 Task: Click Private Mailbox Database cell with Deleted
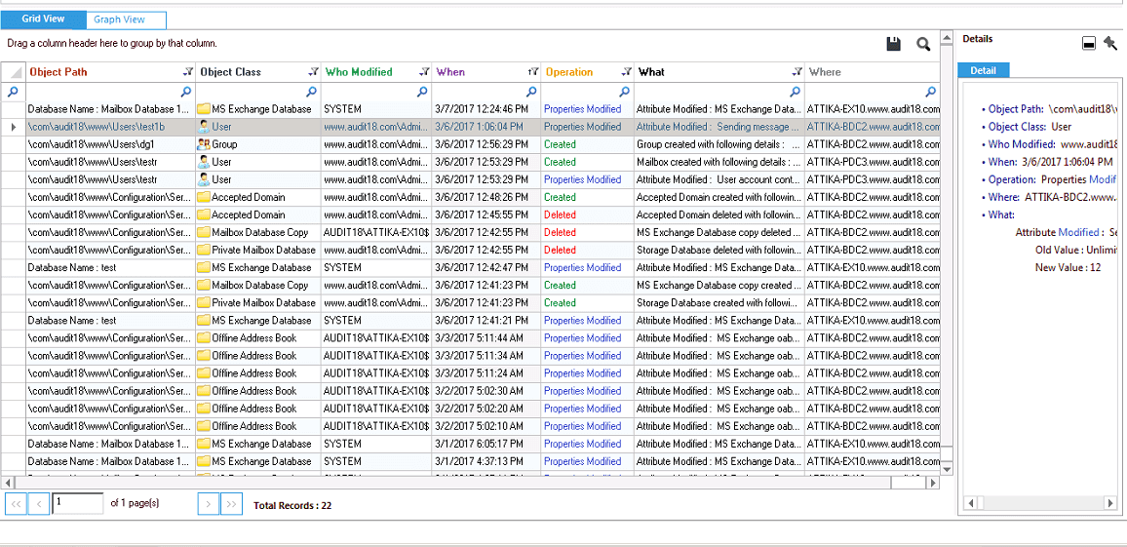point(258,251)
